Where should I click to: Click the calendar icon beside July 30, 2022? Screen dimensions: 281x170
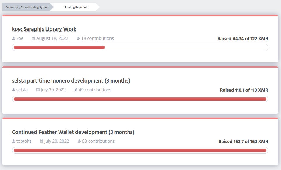pos(38,90)
